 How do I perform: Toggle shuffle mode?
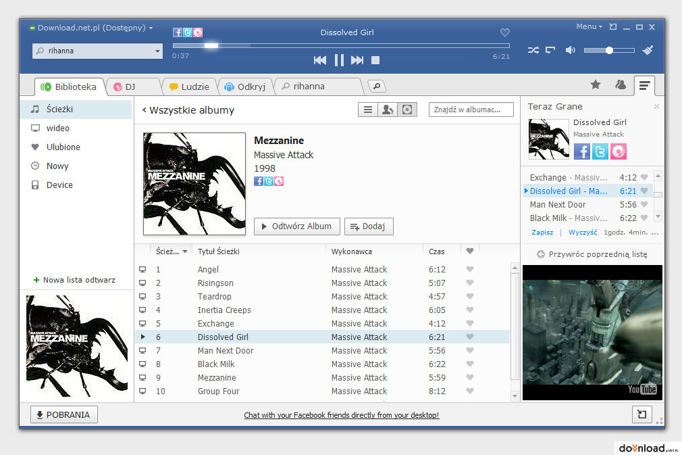tap(533, 50)
